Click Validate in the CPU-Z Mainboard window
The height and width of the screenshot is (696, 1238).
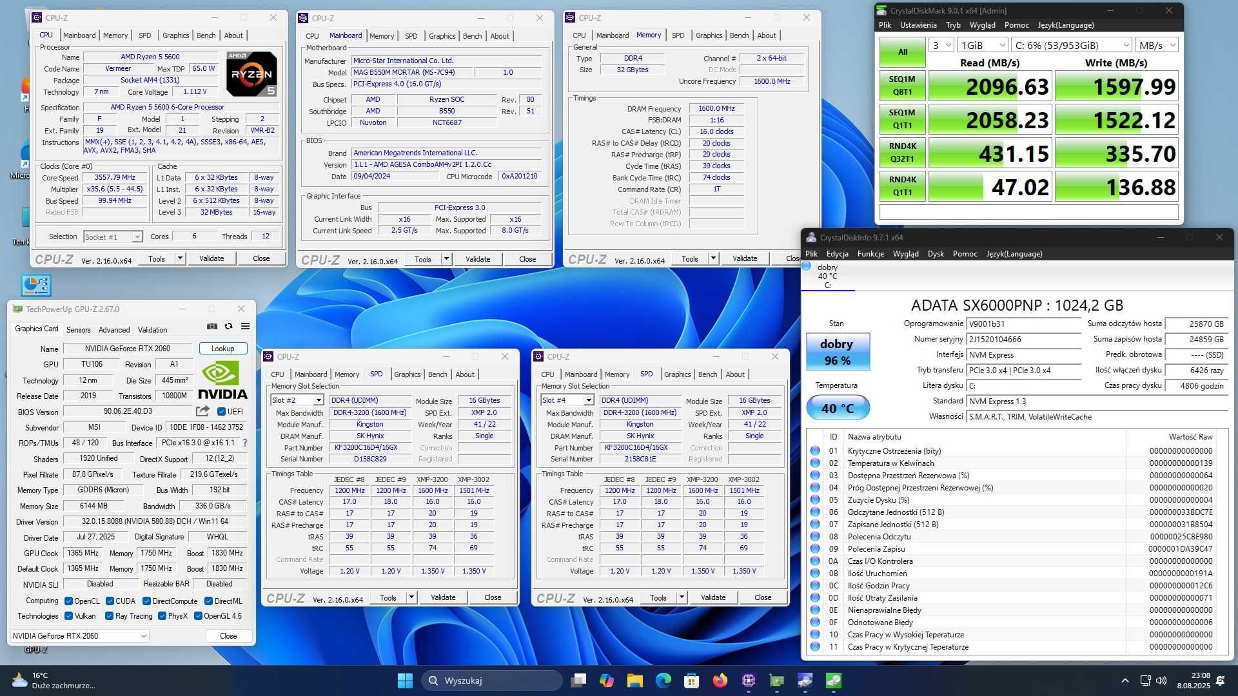(478, 259)
